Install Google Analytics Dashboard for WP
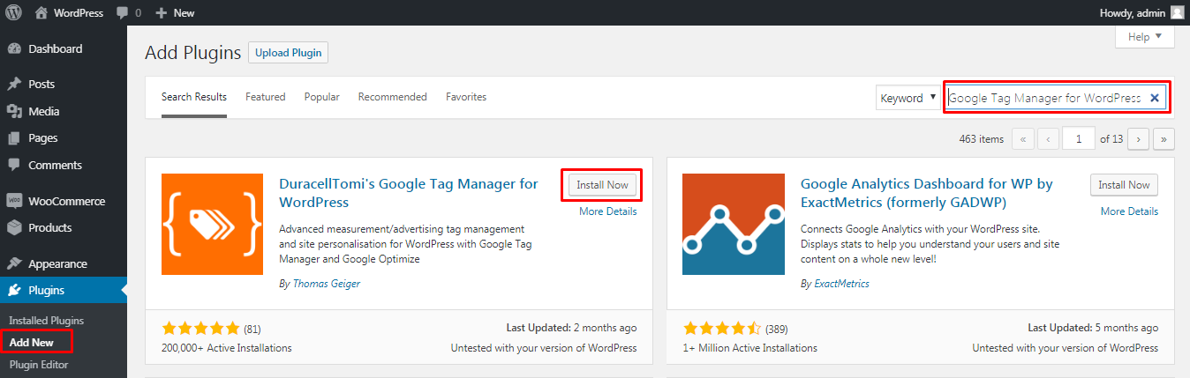Image resolution: width=1190 pixels, height=378 pixels. [x=1125, y=185]
